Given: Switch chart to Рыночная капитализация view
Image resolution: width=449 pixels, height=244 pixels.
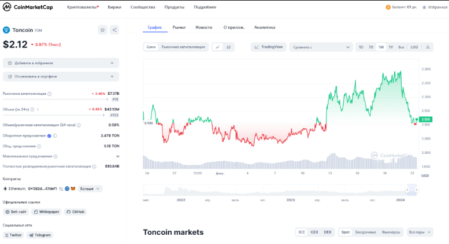Looking at the screenshot, I should point(183,47).
